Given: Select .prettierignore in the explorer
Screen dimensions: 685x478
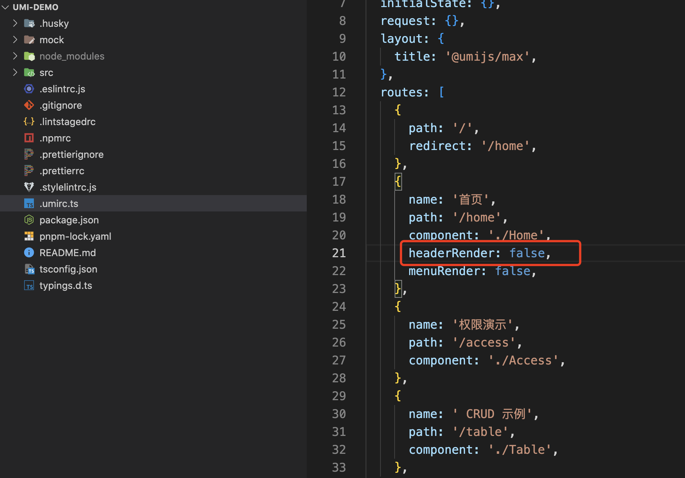Looking at the screenshot, I should [x=71, y=154].
